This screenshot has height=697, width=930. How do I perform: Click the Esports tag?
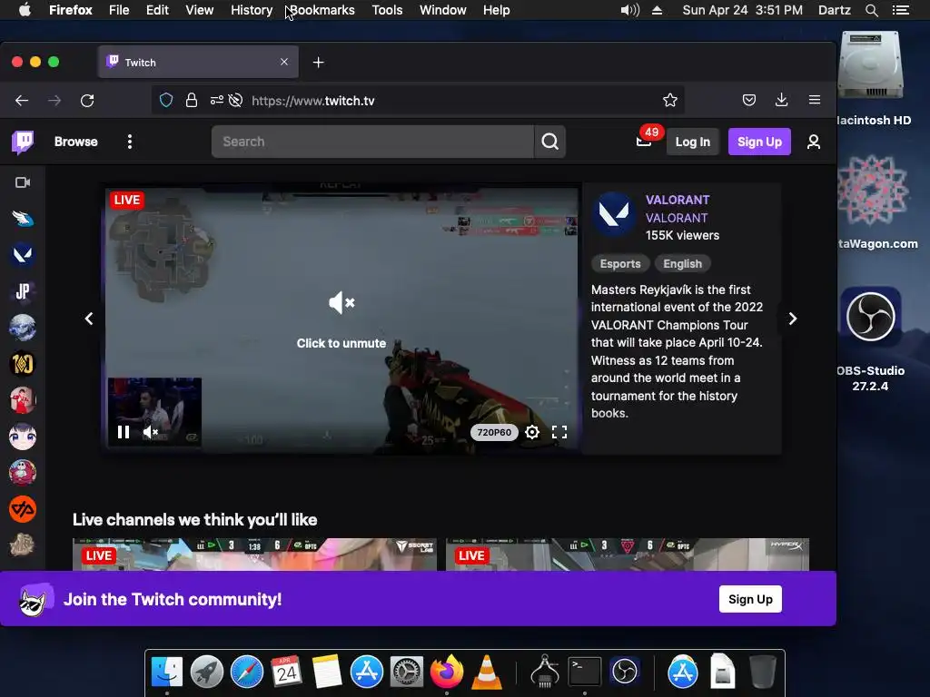pyautogui.click(x=620, y=264)
